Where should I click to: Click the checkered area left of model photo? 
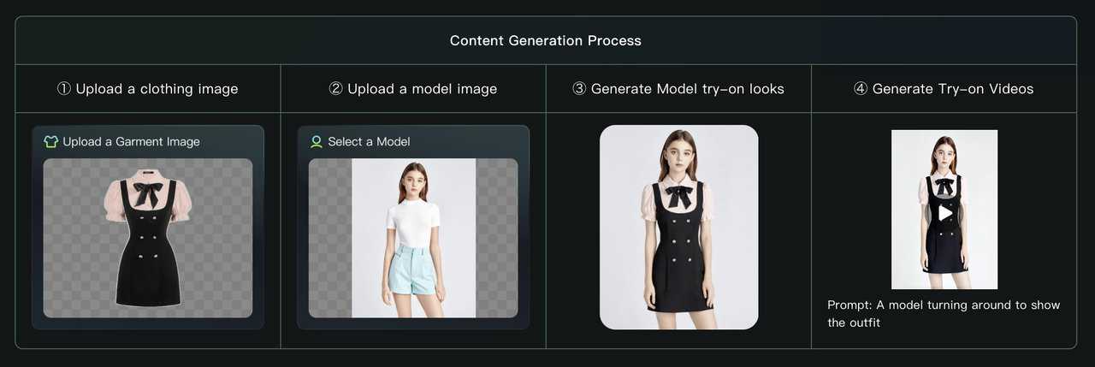point(329,238)
